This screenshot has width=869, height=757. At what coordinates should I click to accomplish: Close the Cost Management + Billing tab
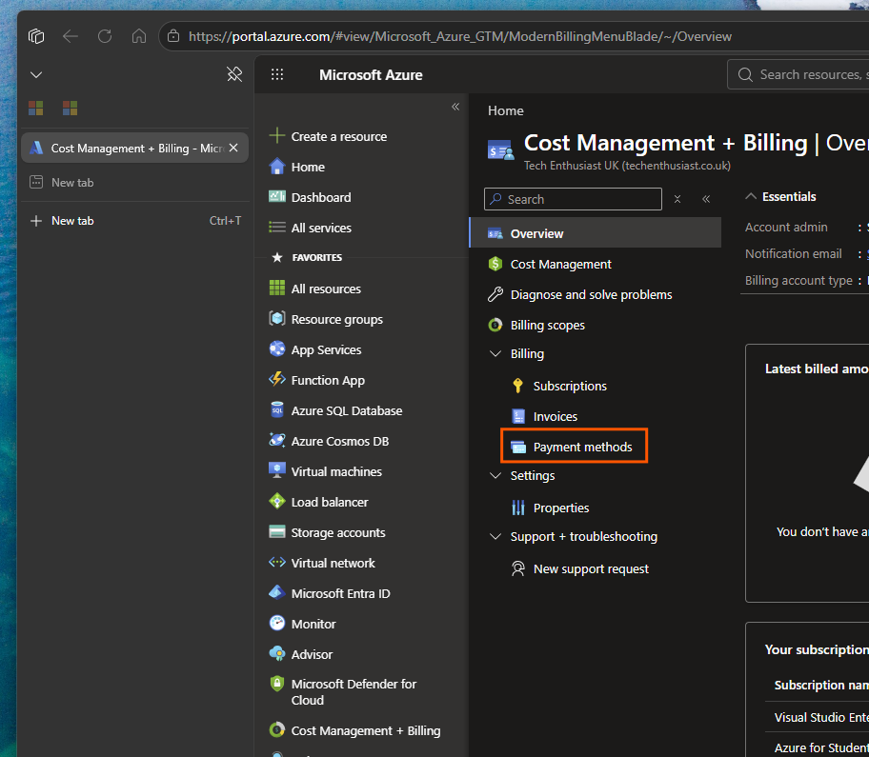[233, 148]
